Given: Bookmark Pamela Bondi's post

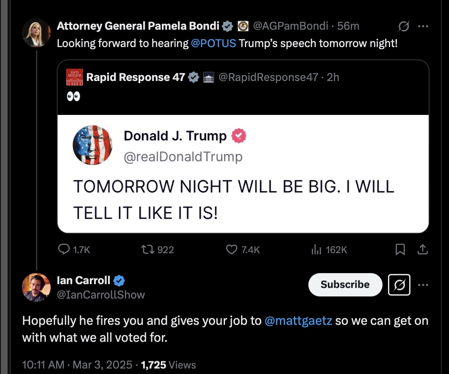Looking at the screenshot, I should click(x=400, y=249).
